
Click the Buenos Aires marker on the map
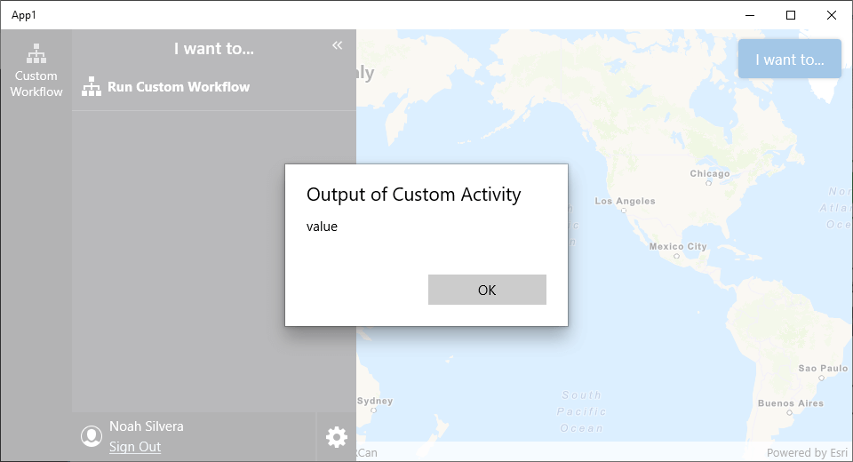click(789, 412)
